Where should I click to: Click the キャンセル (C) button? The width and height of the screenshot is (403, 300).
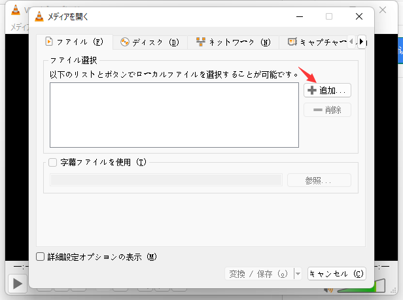(337, 274)
